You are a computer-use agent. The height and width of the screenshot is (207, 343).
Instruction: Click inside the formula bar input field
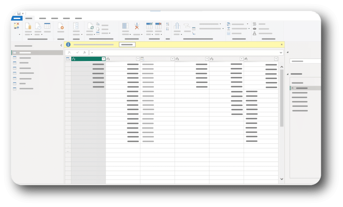(x=167, y=53)
